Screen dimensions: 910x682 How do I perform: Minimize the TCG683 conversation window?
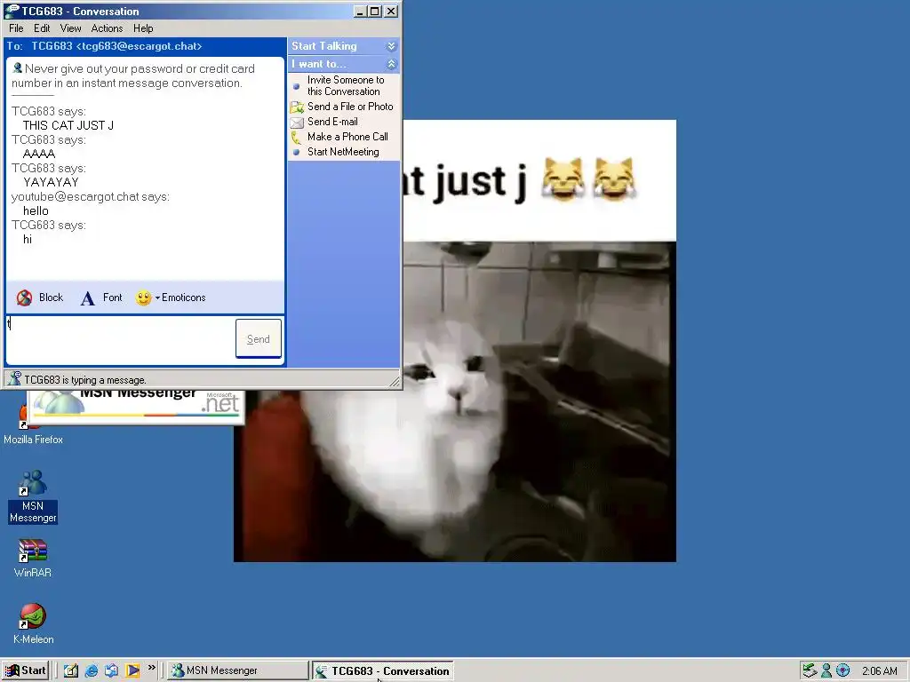tap(361, 11)
